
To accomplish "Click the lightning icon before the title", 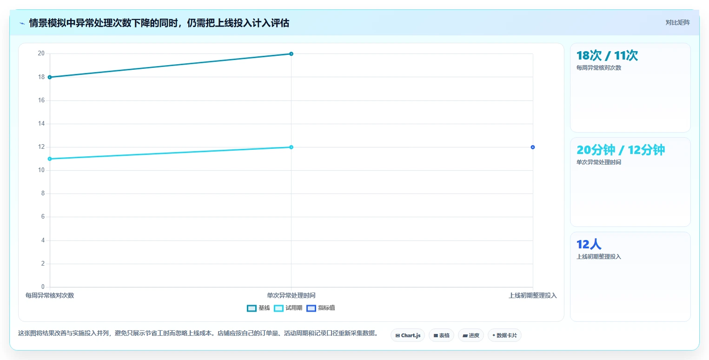I will click(x=22, y=23).
